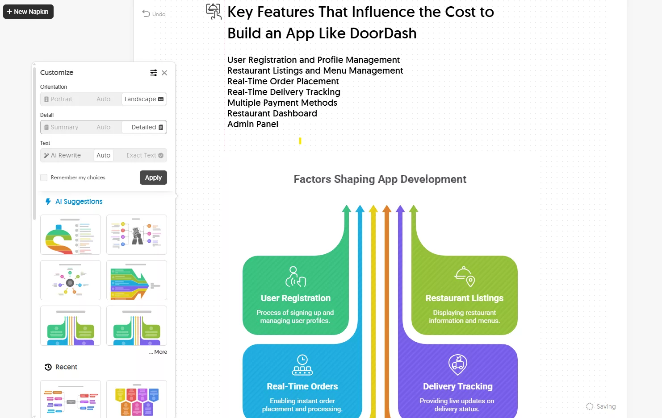Image resolution: width=662 pixels, height=418 pixels.
Task: Click the User Registration hand icon
Action: click(x=295, y=277)
